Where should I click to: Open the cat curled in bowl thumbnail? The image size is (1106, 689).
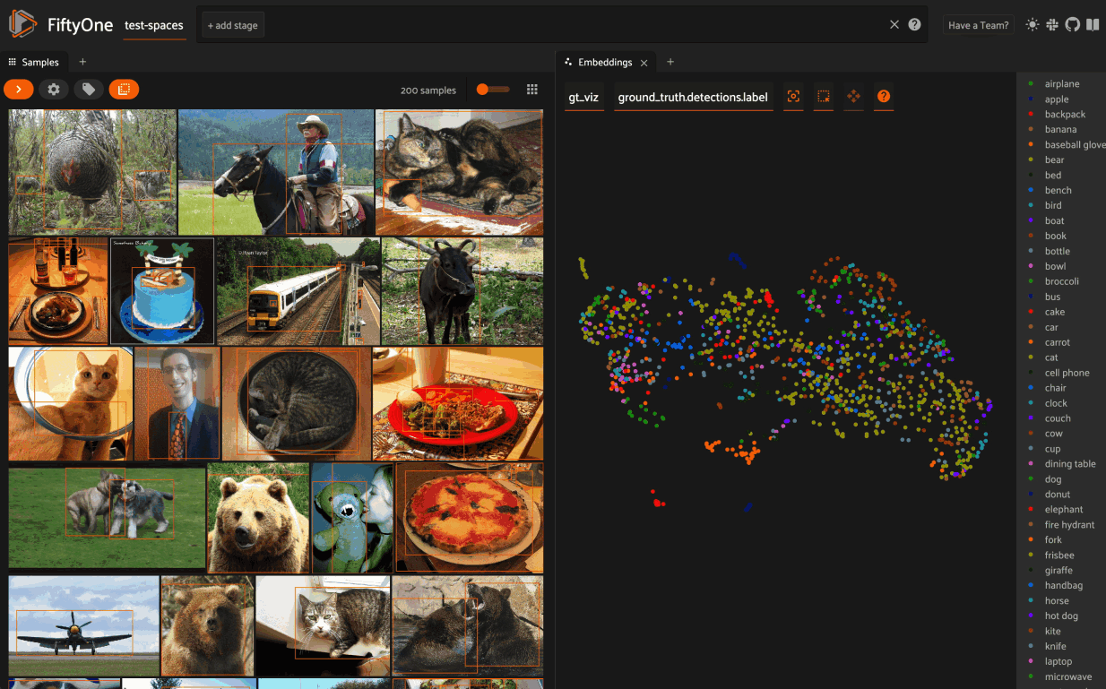pos(296,404)
